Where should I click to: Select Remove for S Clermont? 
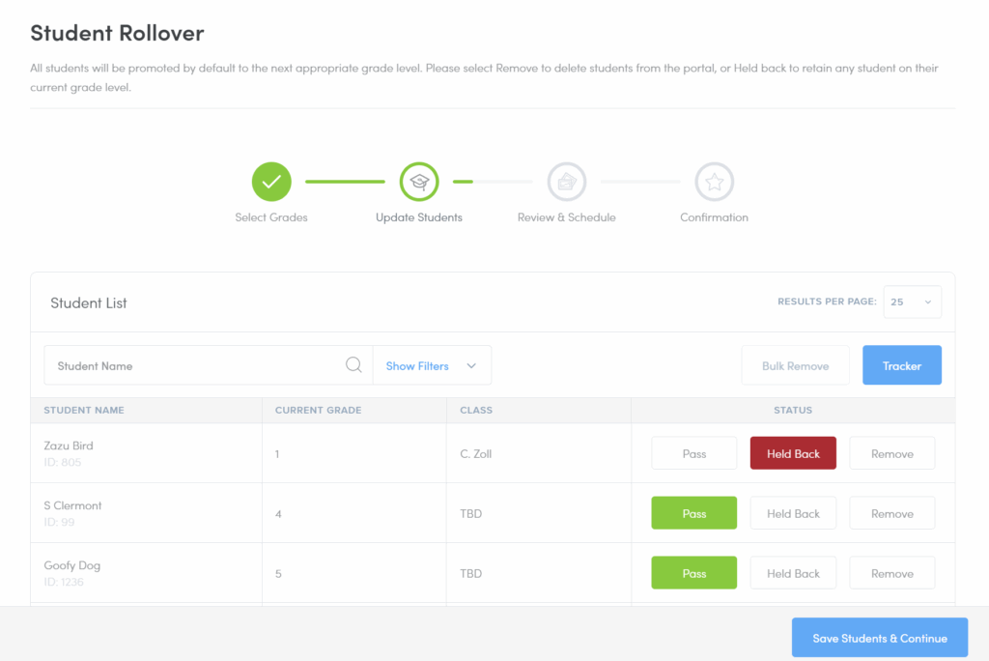(891, 513)
